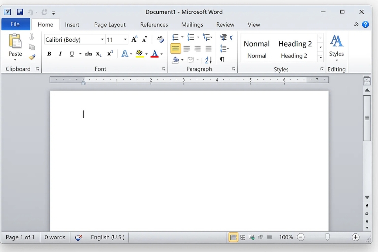This screenshot has width=378, height=252.
Task: Apply italic formatting
Action: [x=60, y=54]
